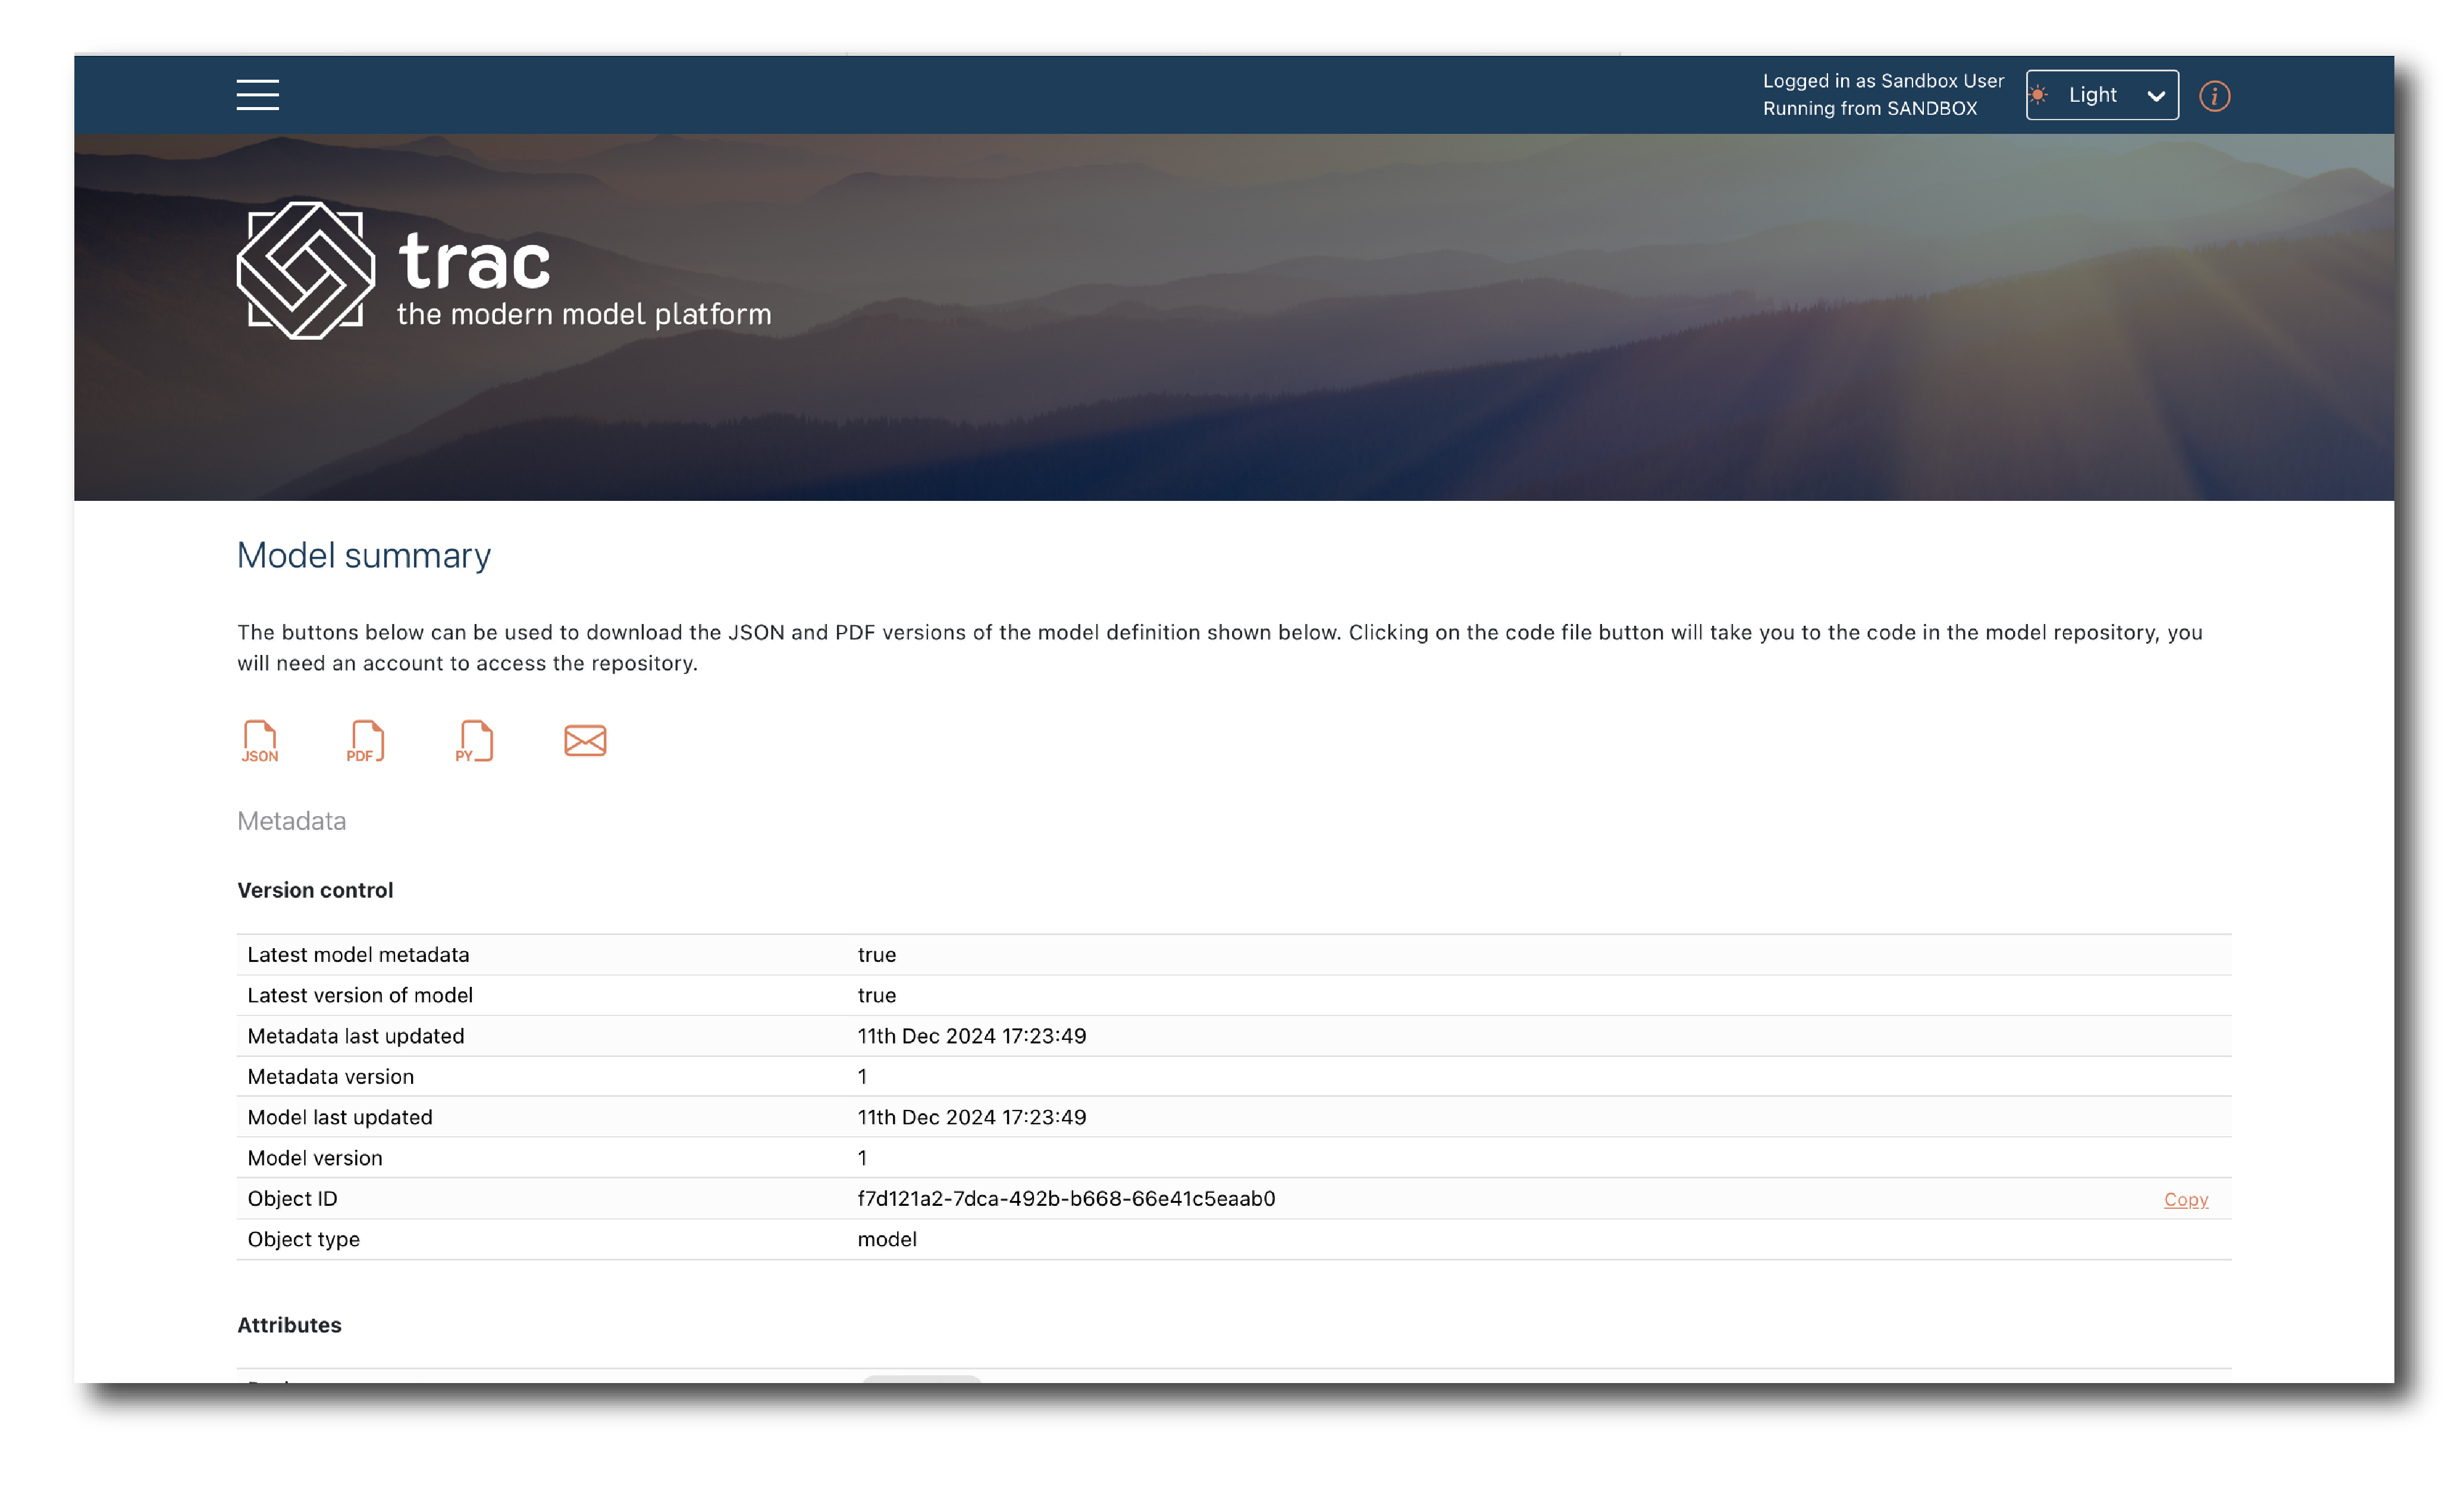Download the JSON model definition file
The image size is (2464, 1505).
[260, 741]
